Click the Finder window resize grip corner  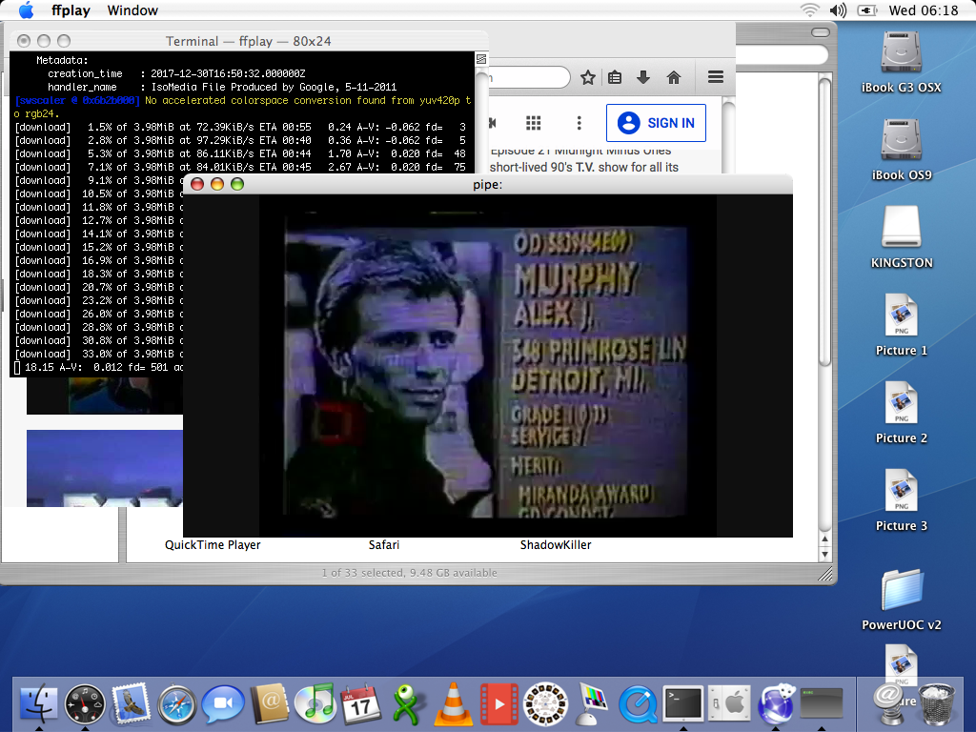pyautogui.click(x=825, y=574)
